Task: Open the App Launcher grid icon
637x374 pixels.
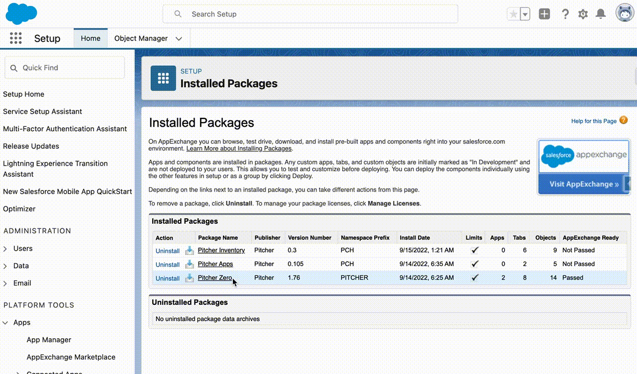Action: pos(16,38)
